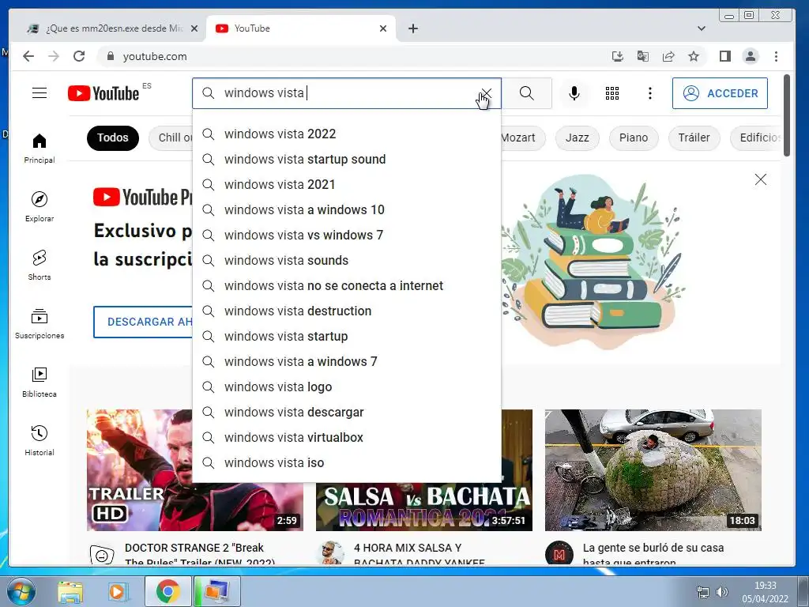Click the magnifier search button

point(526,93)
